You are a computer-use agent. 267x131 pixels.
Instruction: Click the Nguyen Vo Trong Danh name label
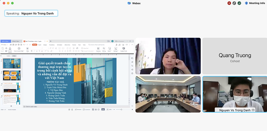(235, 110)
